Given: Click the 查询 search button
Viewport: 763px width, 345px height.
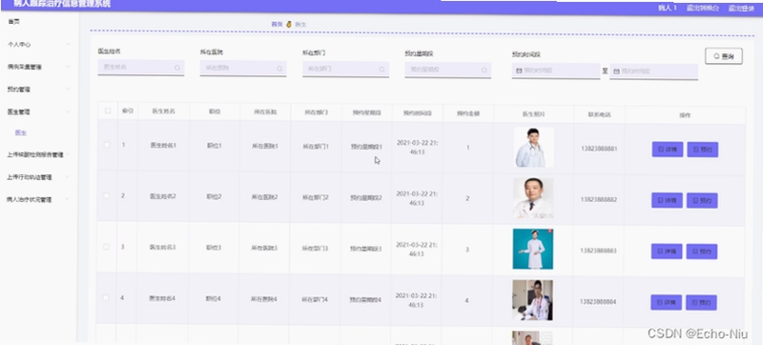Looking at the screenshot, I should point(724,56).
